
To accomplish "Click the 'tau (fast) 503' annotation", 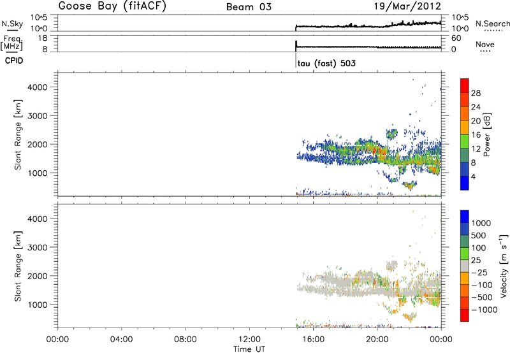I will [x=326, y=63].
